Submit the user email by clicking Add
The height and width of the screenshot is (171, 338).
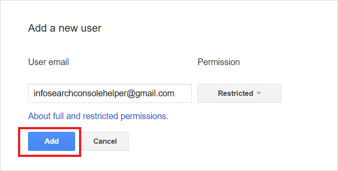(51, 141)
